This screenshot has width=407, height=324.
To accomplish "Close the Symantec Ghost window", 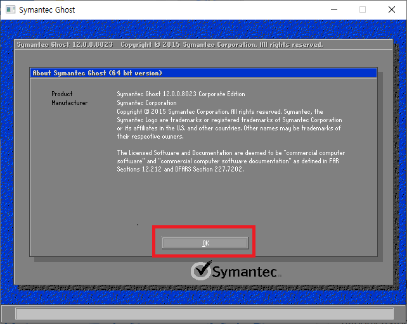I will 392,10.
